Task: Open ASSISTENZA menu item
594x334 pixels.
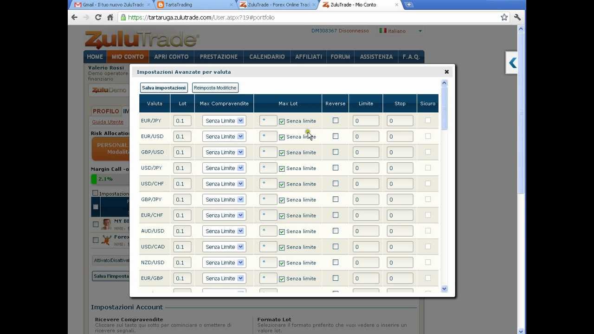Action: click(x=376, y=57)
